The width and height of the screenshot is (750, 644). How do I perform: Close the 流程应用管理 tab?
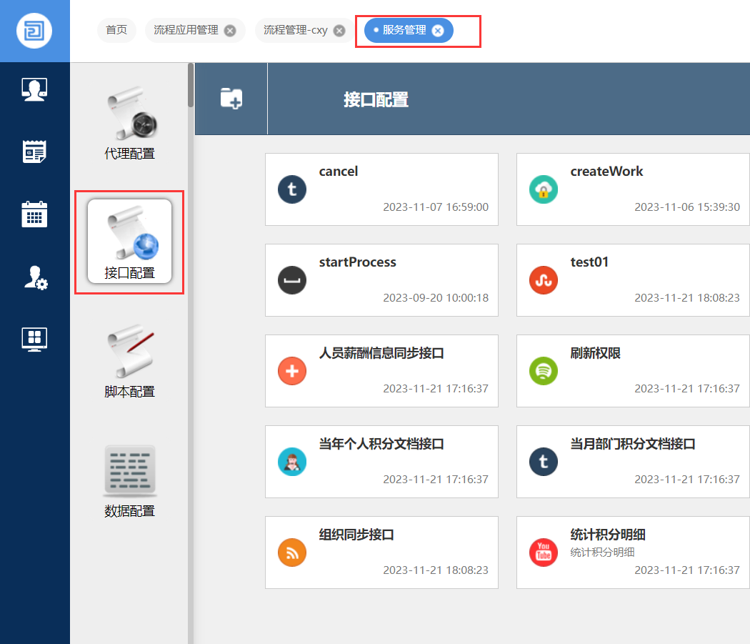click(x=230, y=31)
